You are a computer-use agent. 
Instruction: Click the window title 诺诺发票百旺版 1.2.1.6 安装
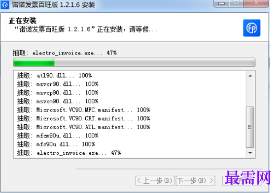[53, 5]
